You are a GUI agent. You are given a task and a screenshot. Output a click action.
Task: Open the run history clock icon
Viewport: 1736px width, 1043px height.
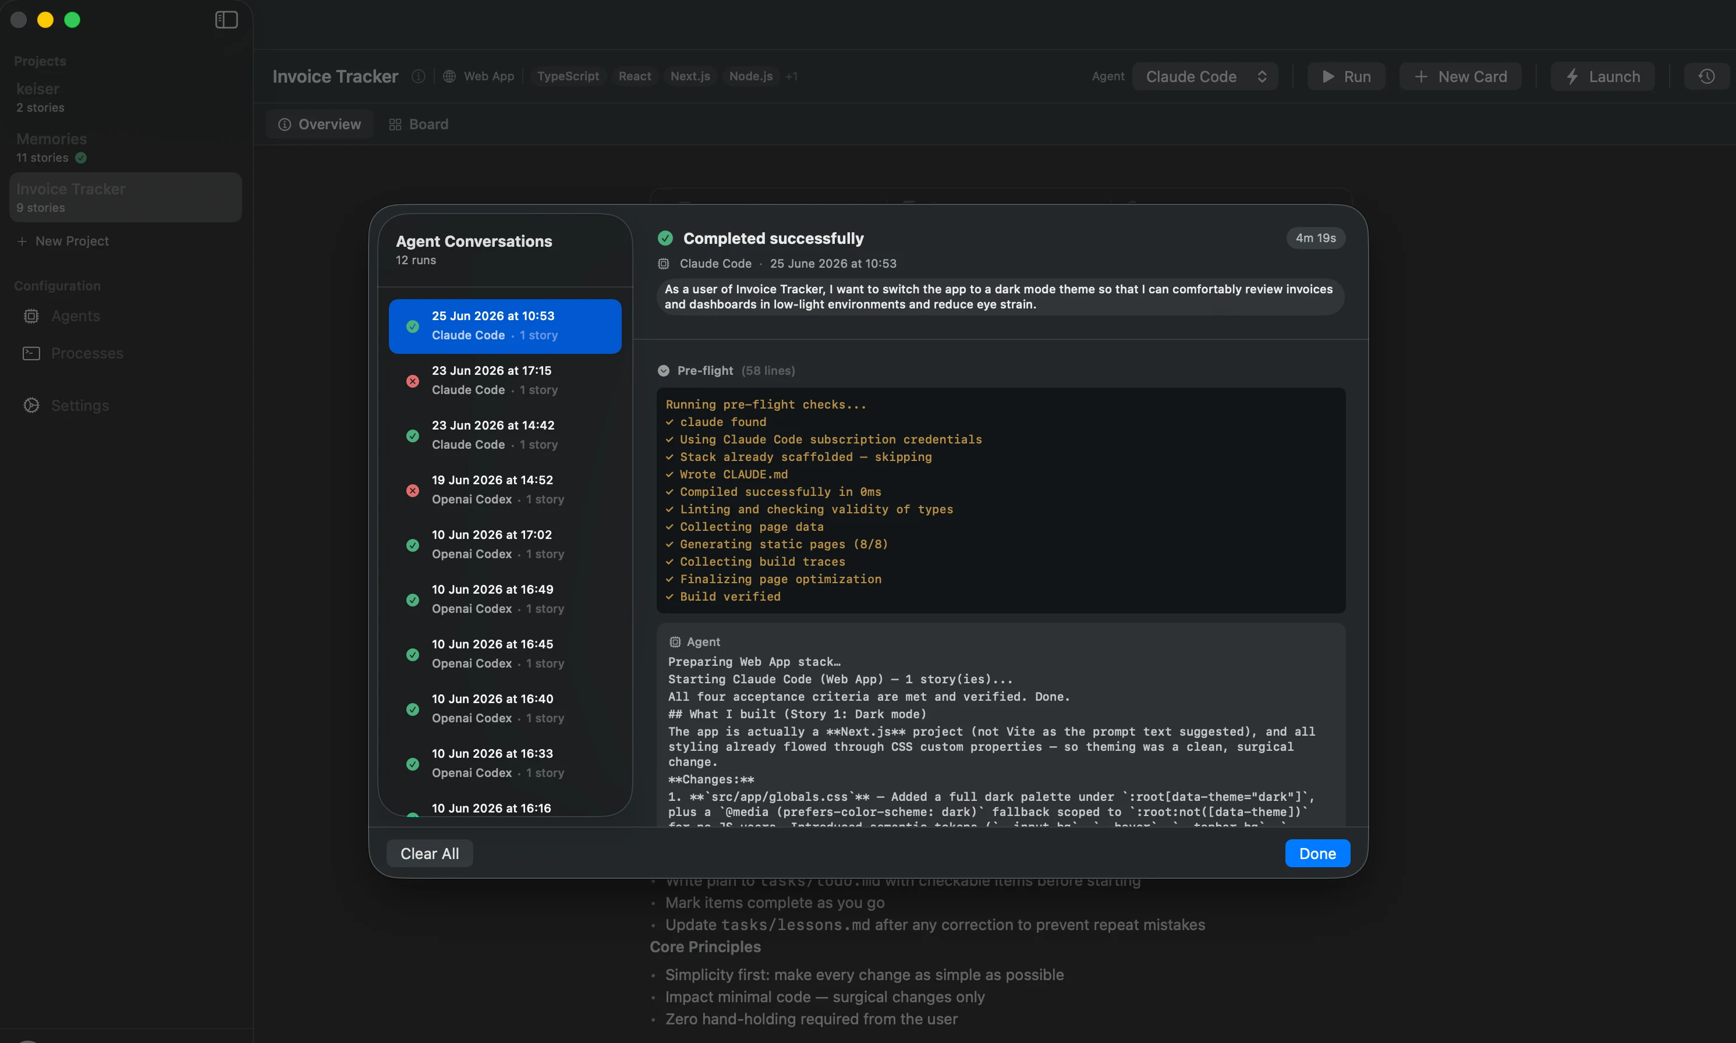pos(1706,76)
